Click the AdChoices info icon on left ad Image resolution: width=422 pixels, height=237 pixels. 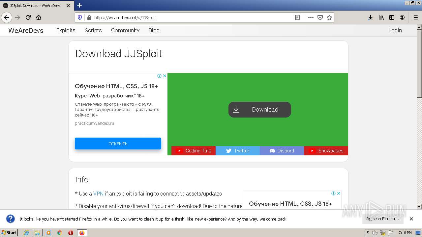coord(160,76)
